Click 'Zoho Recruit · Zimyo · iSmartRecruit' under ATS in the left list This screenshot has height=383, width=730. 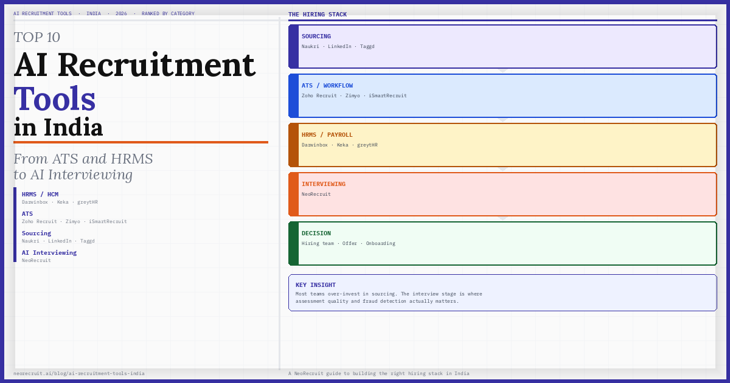point(74,222)
